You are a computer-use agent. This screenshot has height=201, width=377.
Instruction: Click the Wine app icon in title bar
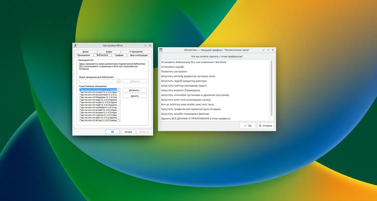75,46
